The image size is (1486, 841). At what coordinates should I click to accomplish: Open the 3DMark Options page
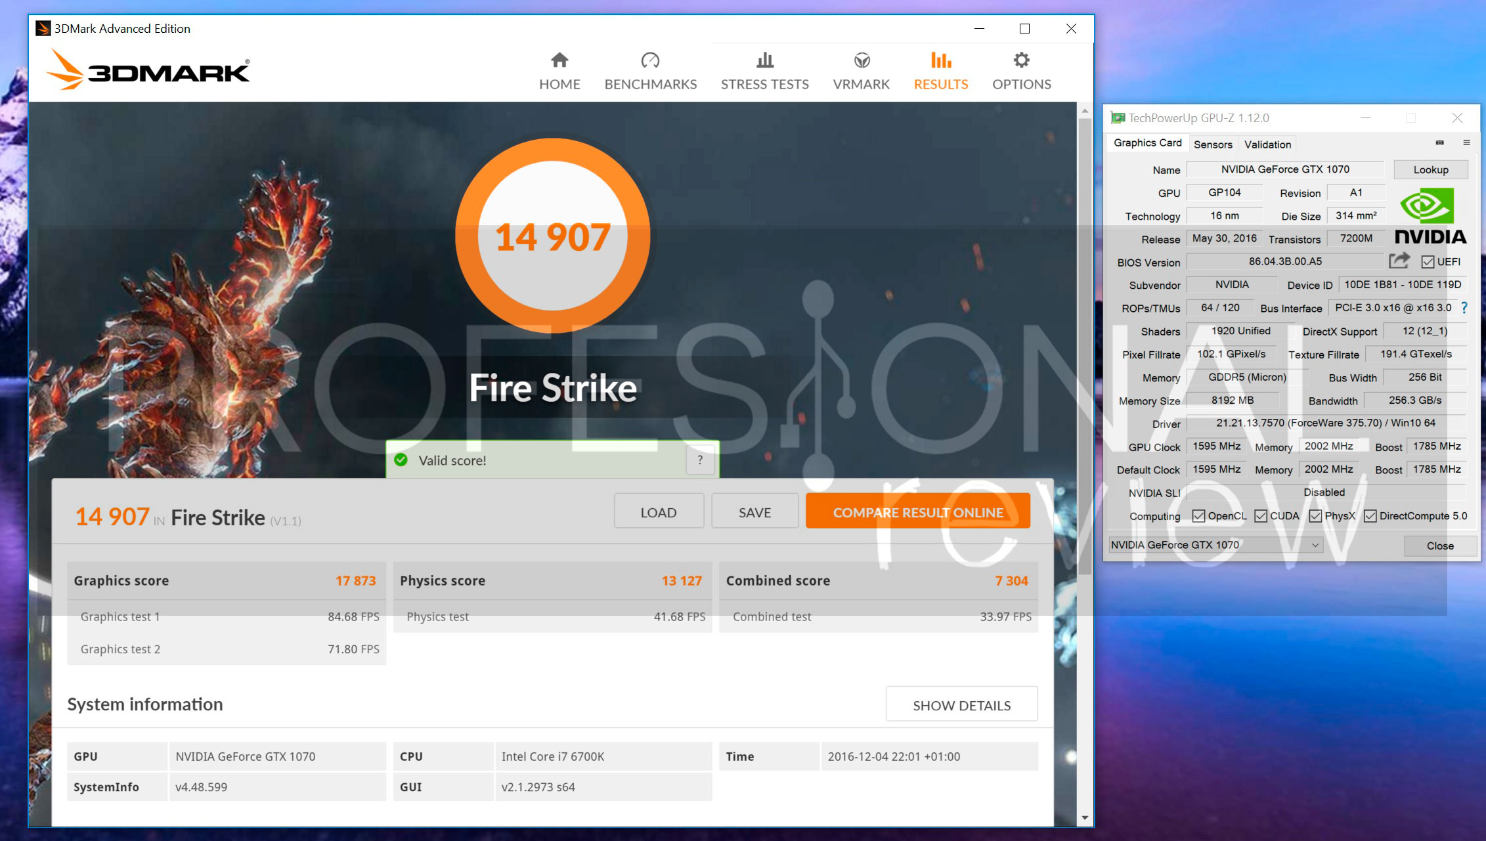point(1022,71)
